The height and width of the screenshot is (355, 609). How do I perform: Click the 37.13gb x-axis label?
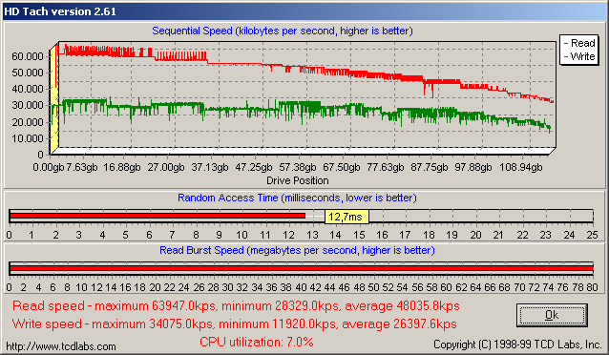click(x=210, y=167)
